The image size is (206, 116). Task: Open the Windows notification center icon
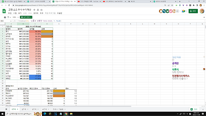(203, 114)
